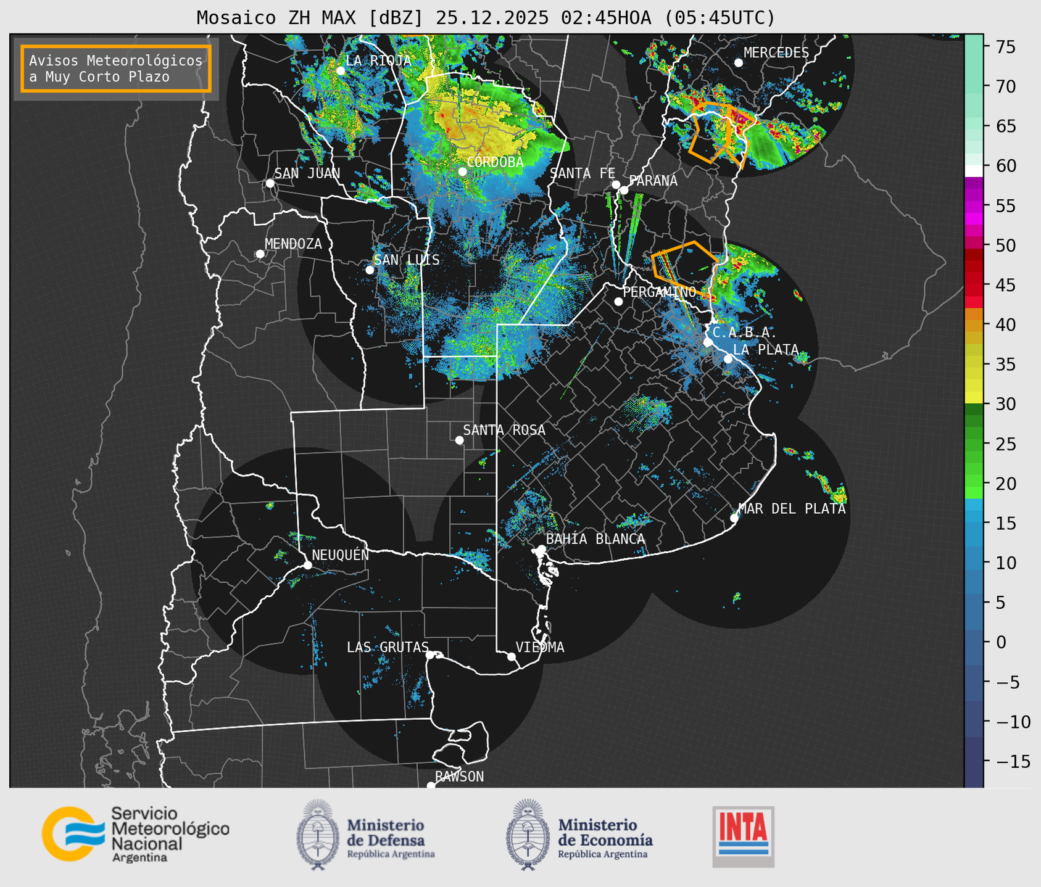The width and height of the screenshot is (1041, 887).
Task: Click the MAR DEL PLATA text label
Action: point(792,509)
